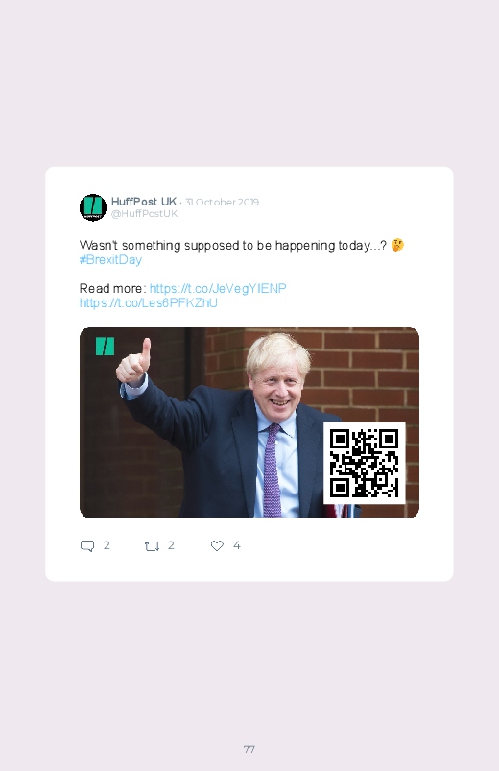Image resolution: width=499 pixels, height=771 pixels.
Task: Click the retweet arrows icon
Action: pos(152,545)
